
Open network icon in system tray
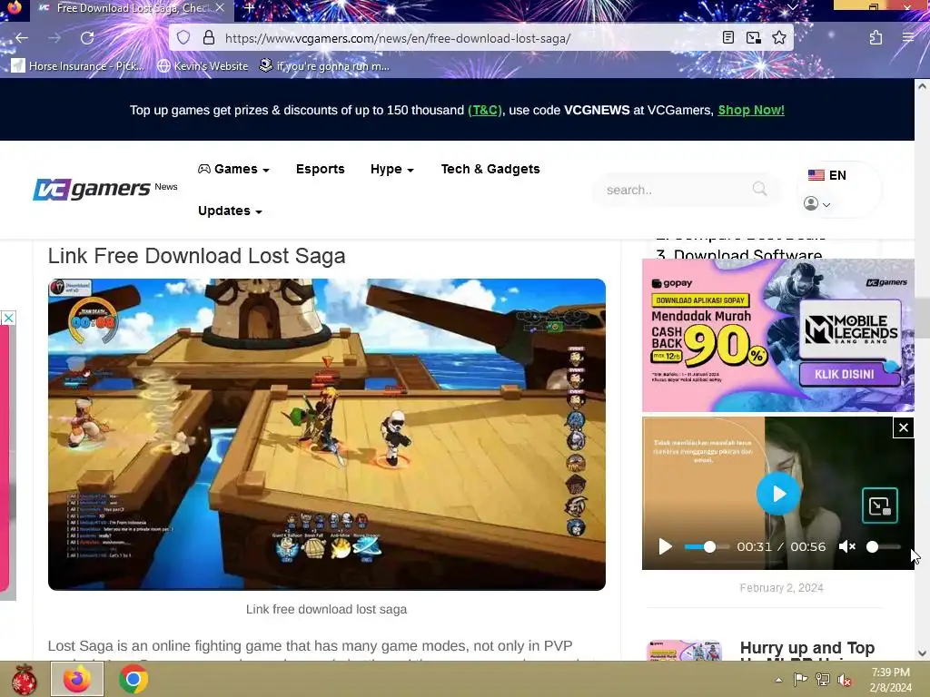(x=823, y=680)
